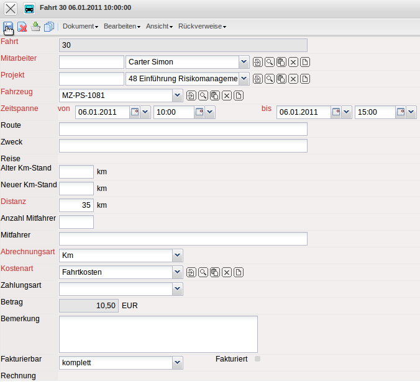420x382 pixels.
Task: Open the Dokument menu
Action: coord(80,27)
